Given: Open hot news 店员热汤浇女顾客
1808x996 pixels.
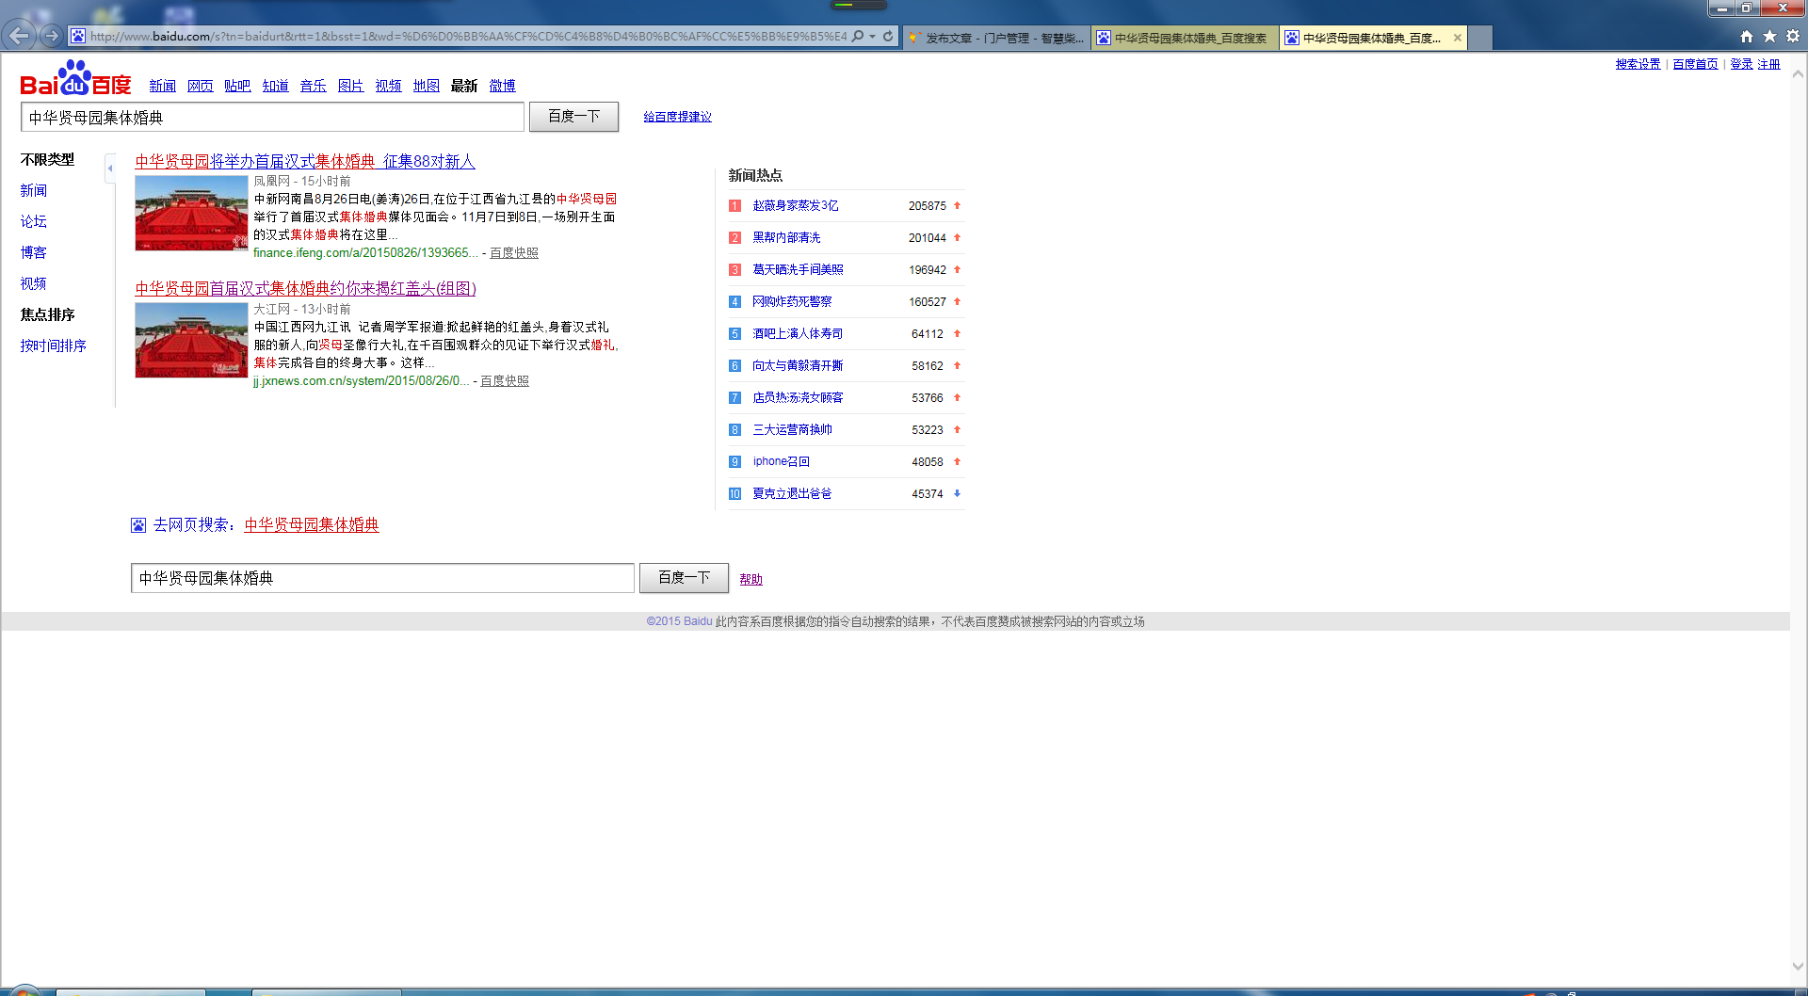Looking at the screenshot, I should click(798, 397).
